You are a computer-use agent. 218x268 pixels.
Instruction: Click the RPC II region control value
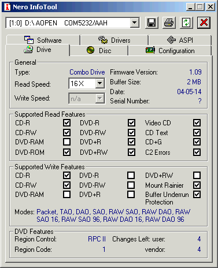(x=97, y=239)
